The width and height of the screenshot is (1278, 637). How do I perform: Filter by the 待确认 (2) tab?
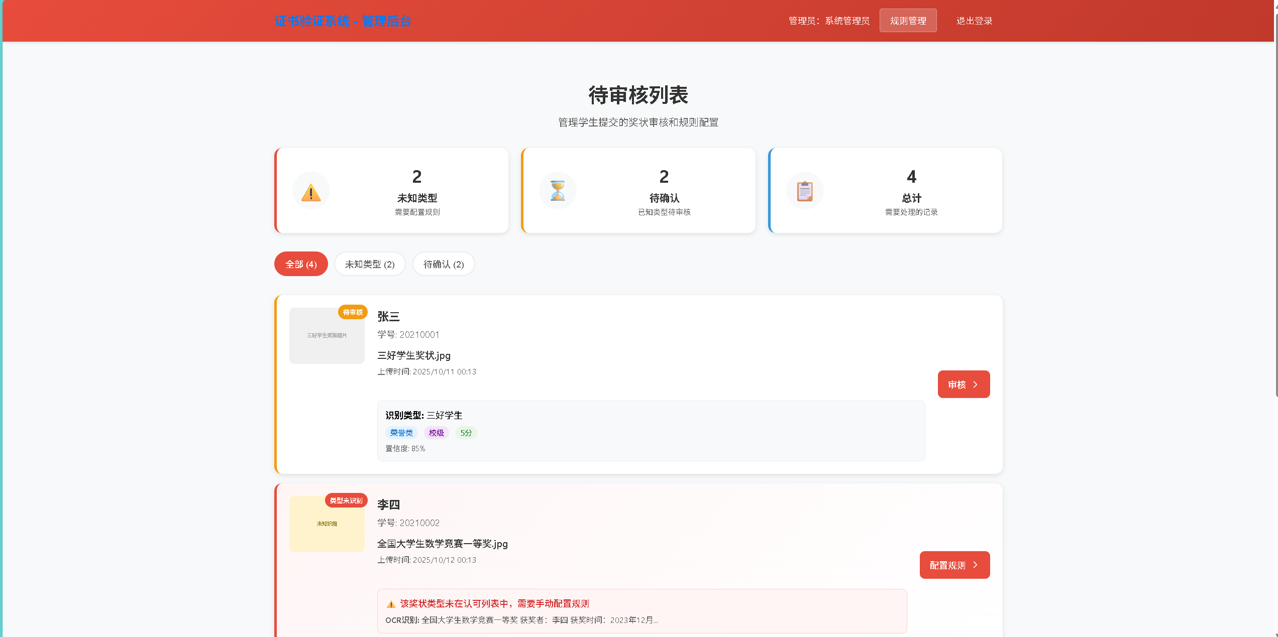tap(444, 264)
